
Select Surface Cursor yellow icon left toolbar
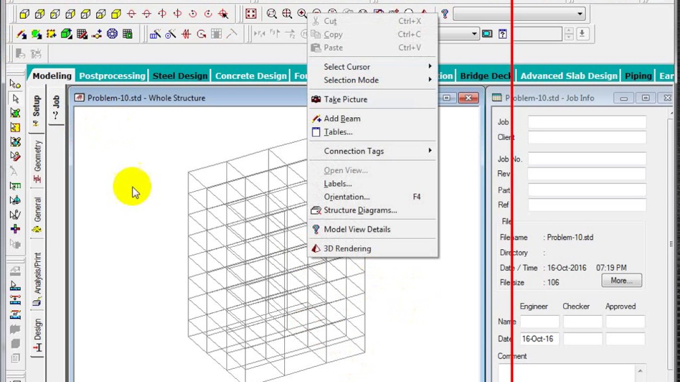15,128
